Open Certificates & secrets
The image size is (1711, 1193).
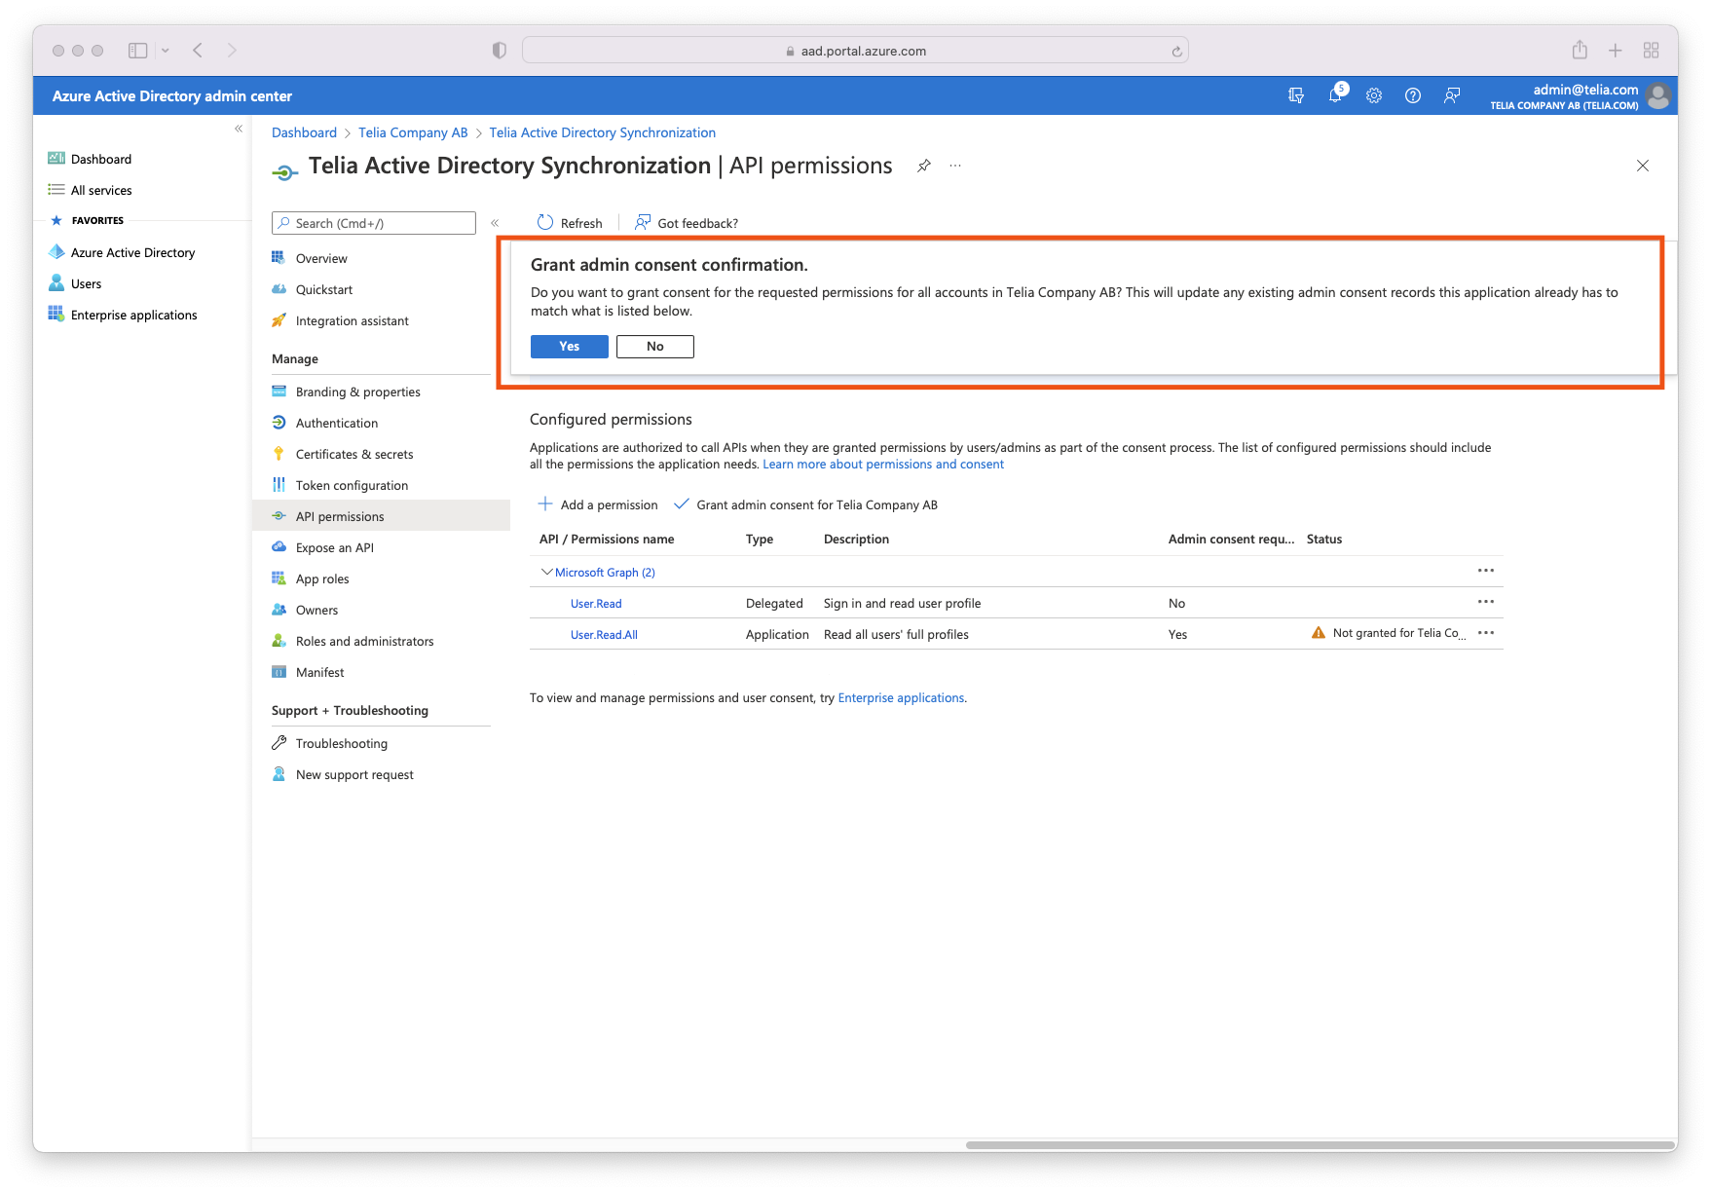tap(353, 454)
